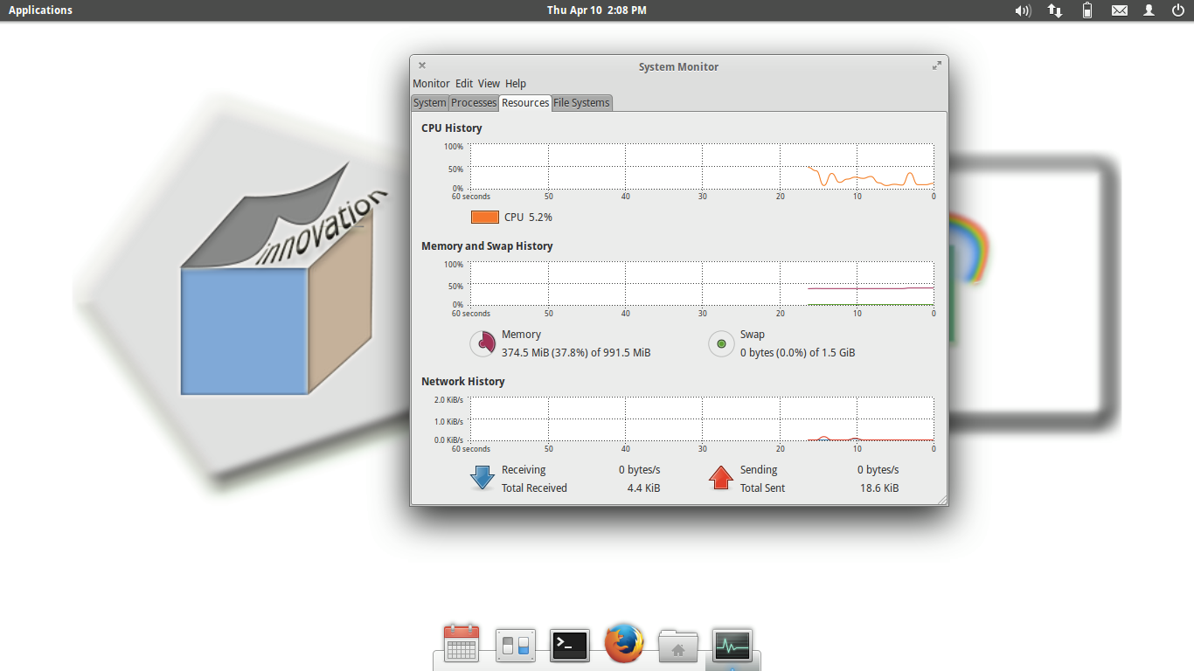Click the date and time indicator
The height and width of the screenshot is (671, 1194).
(x=597, y=10)
